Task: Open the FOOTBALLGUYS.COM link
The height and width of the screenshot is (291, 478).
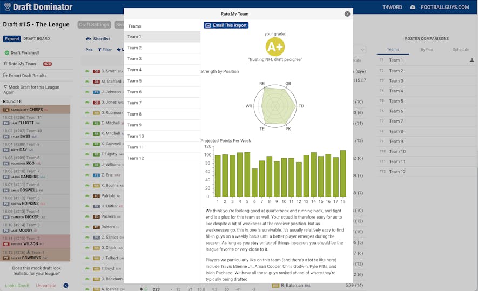Action: tap(445, 7)
